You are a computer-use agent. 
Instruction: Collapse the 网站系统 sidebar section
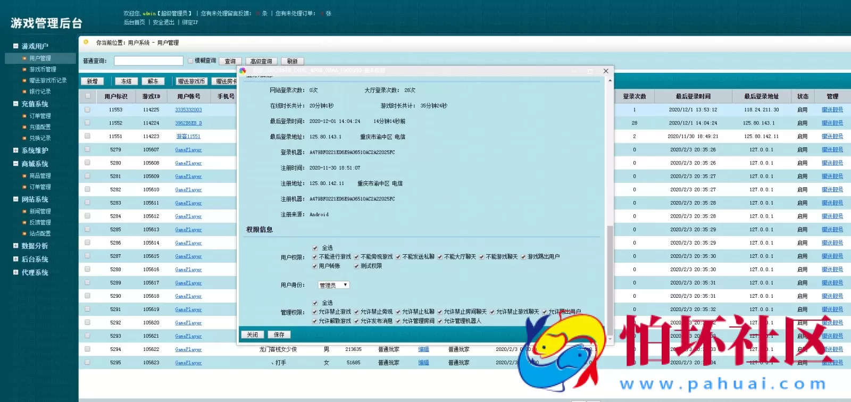pos(16,199)
